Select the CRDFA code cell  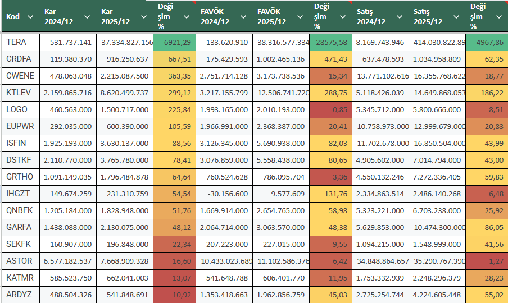(x=21, y=59)
